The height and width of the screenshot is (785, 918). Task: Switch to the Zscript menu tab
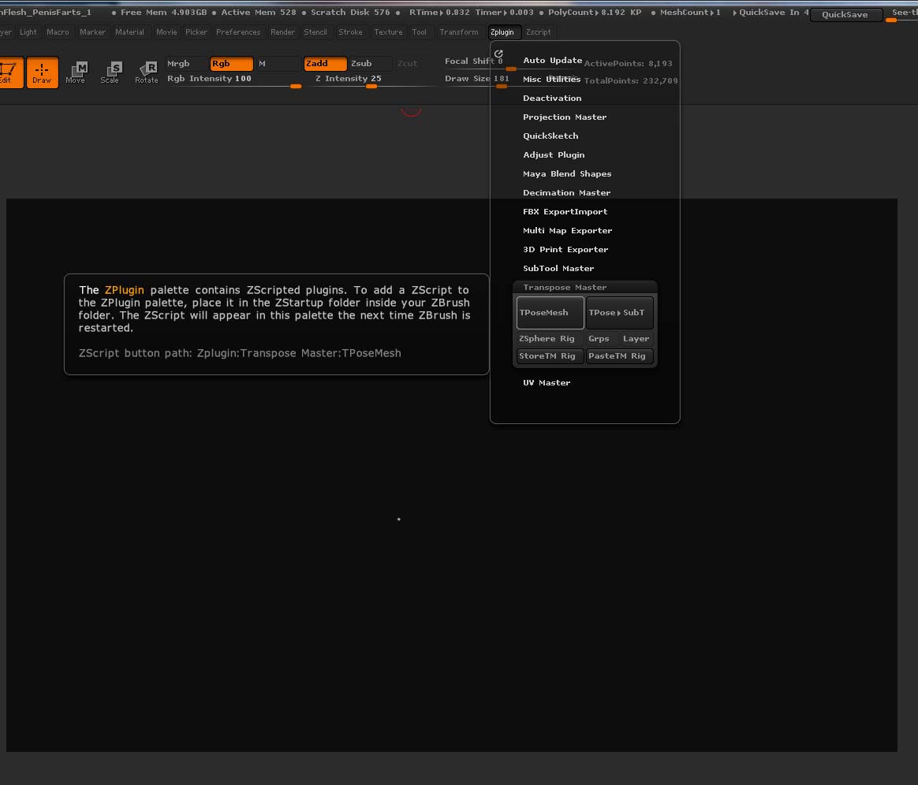coord(539,32)
